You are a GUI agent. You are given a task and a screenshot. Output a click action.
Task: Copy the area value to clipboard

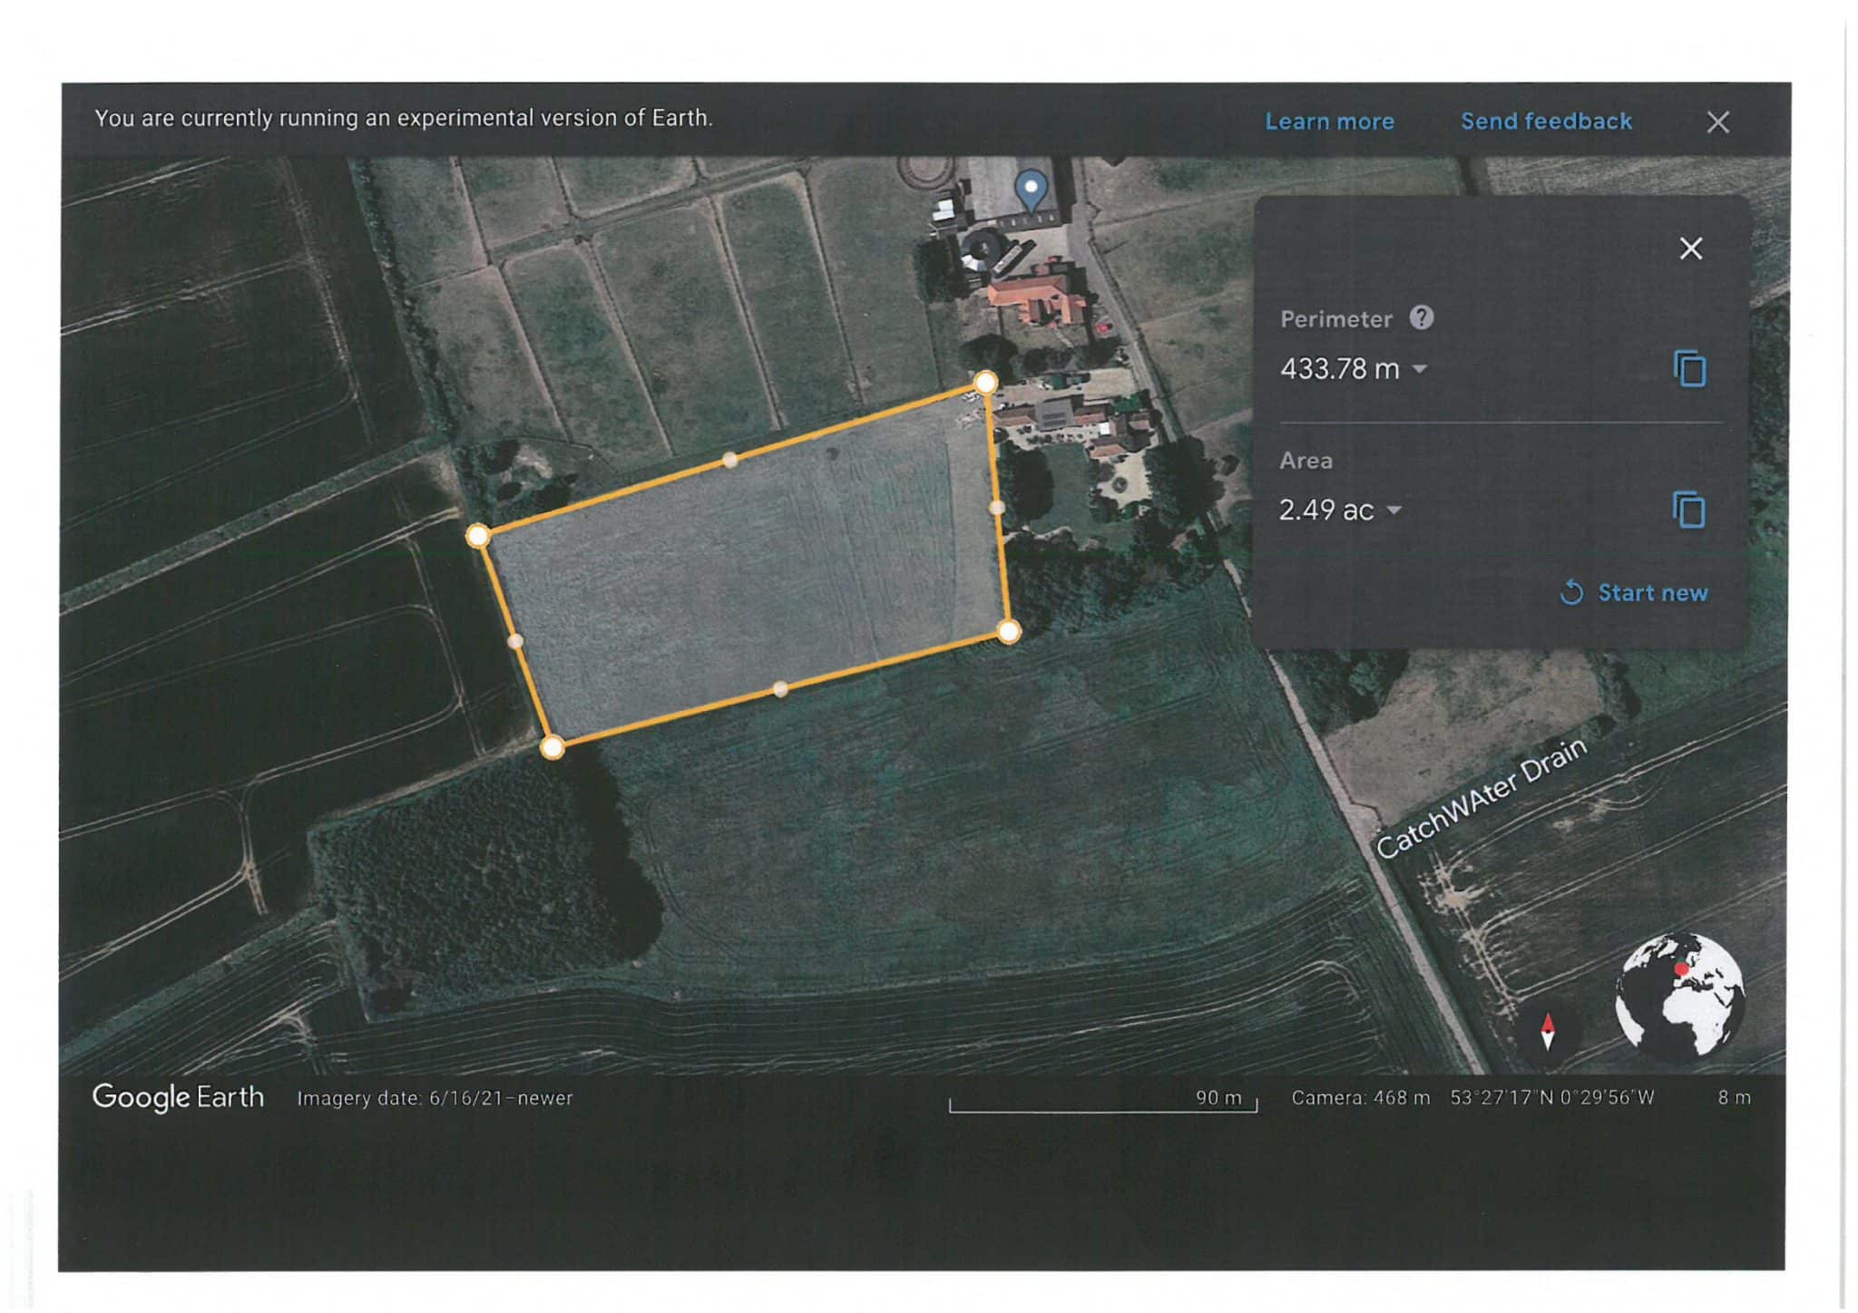pos(1688,510)
